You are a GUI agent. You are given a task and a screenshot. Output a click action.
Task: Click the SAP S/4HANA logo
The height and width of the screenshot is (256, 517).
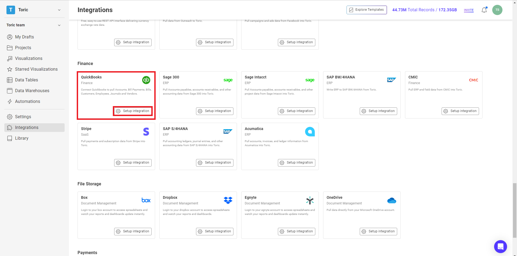point(228,131)
